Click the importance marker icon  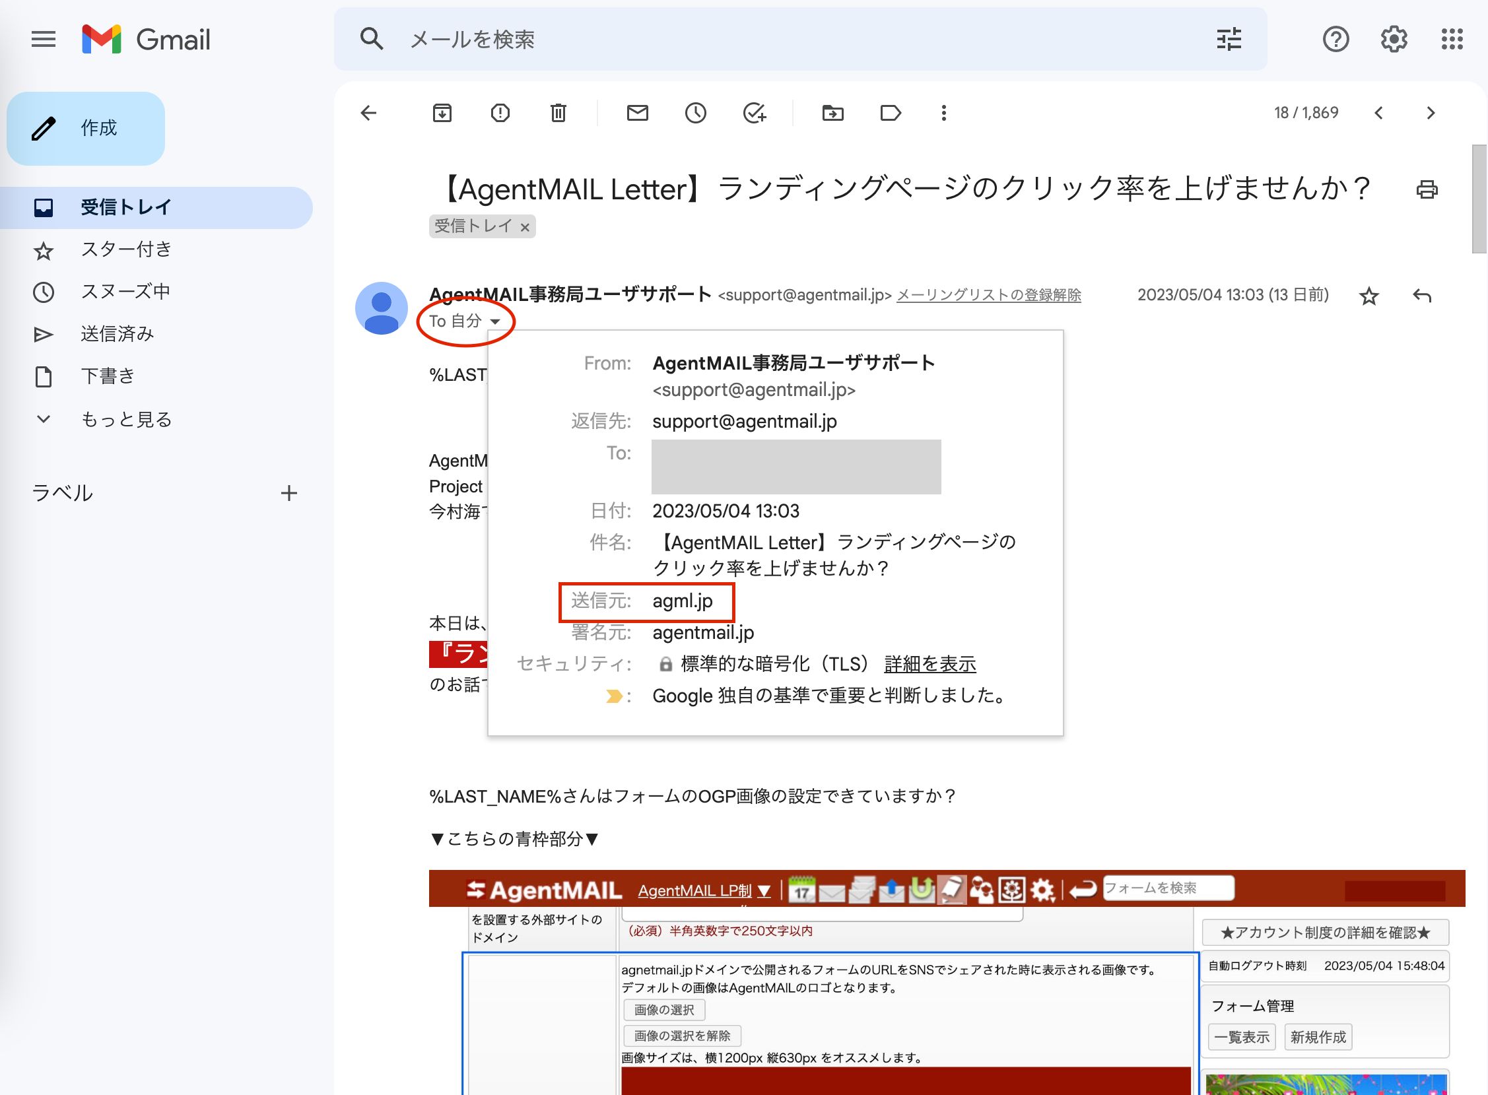(614, 696)
